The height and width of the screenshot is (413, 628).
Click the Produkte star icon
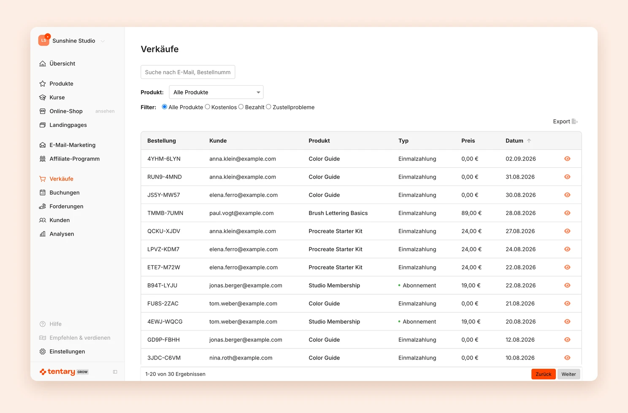[43, 83]
